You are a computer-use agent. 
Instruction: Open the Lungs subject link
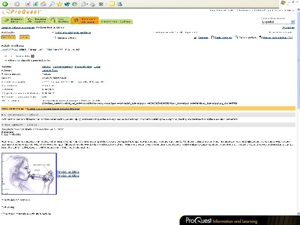(97, 67)
